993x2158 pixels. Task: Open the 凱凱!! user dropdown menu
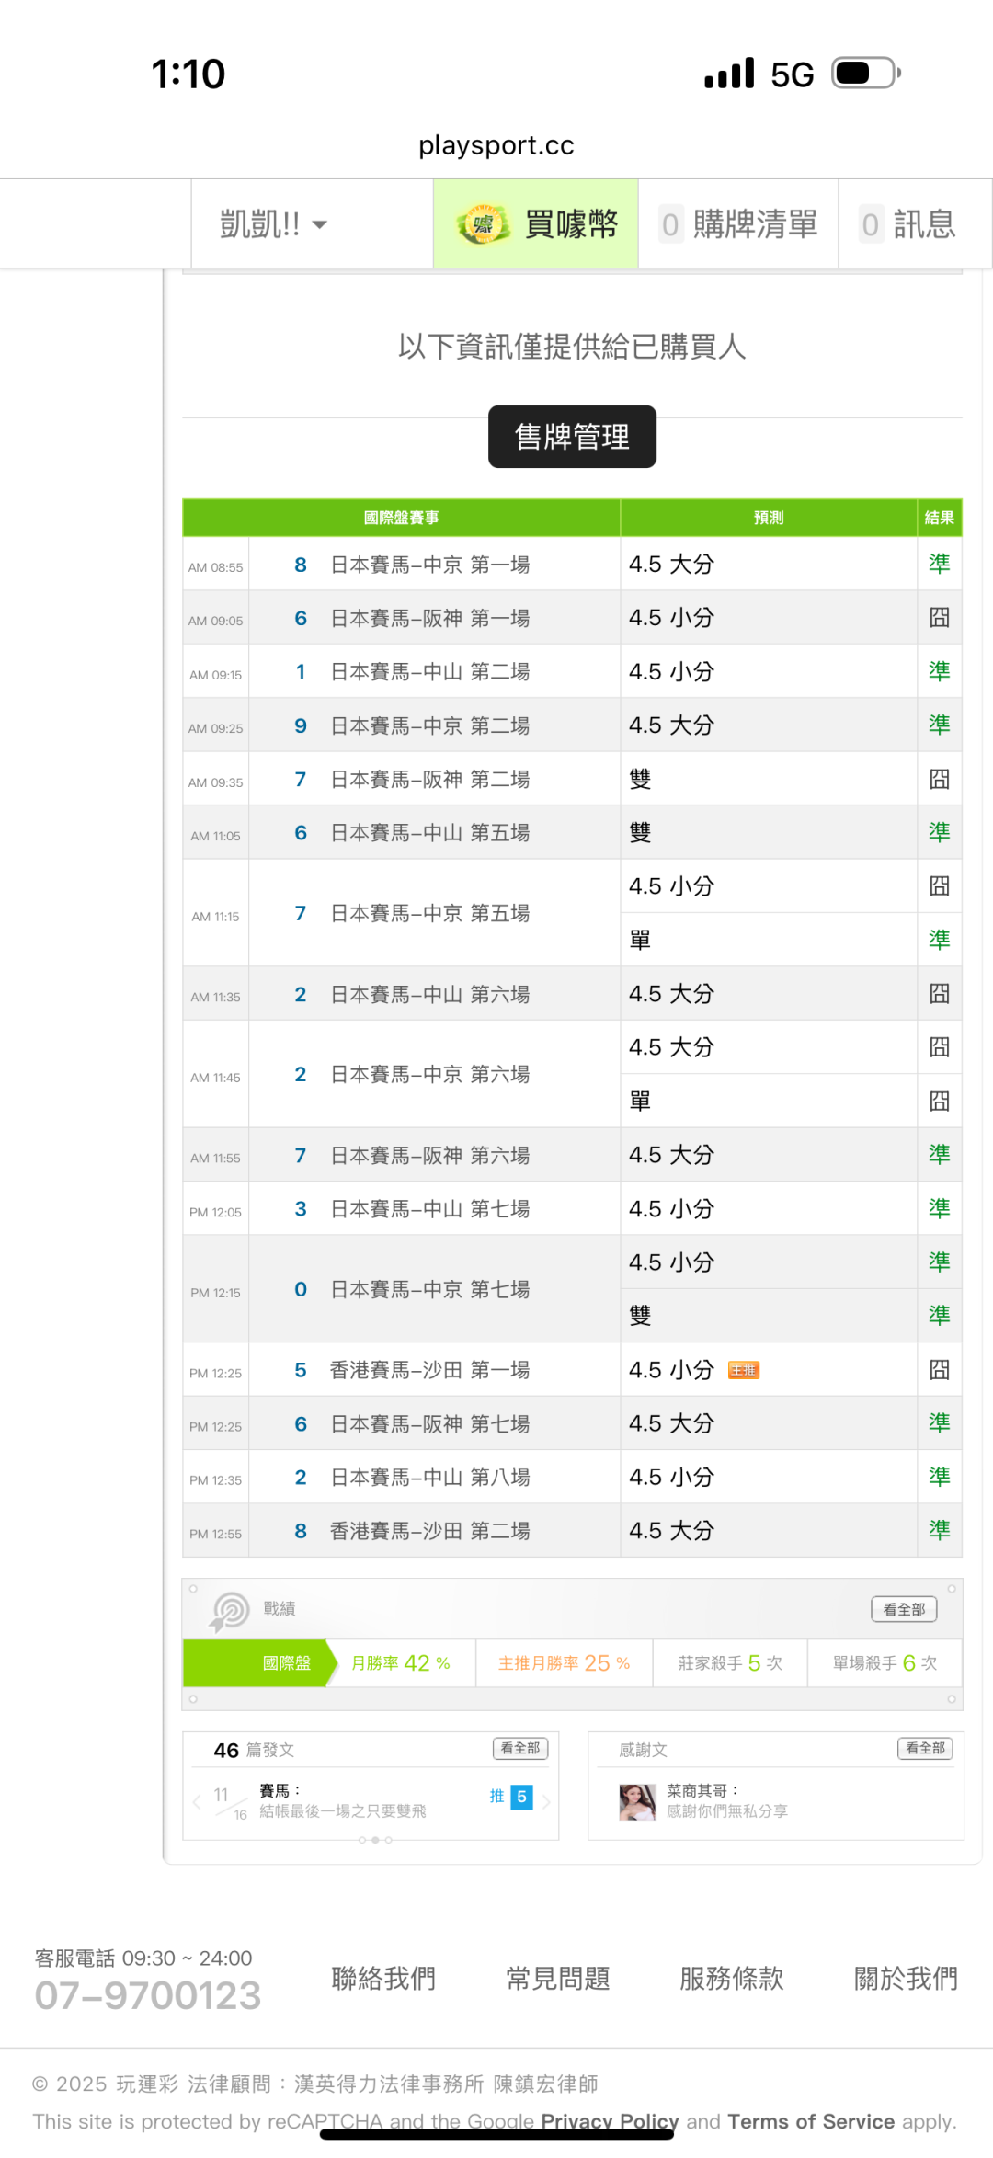(273, 224)
